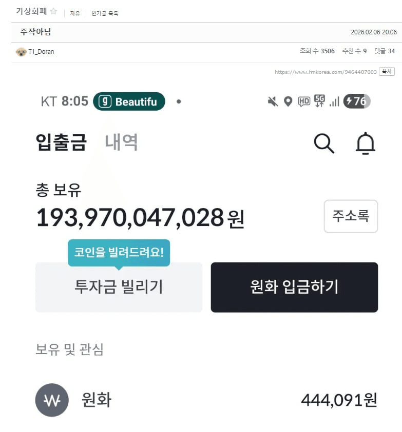Tap the muted sound status icon
Image resolution: width=402 pixels, height=432 pixels.
pos(273,101)
